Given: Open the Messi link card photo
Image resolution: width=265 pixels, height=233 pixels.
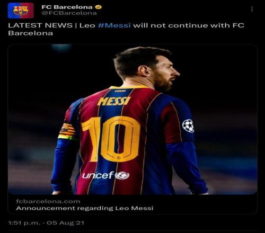Looking at the screenshot, I should 132,120.
